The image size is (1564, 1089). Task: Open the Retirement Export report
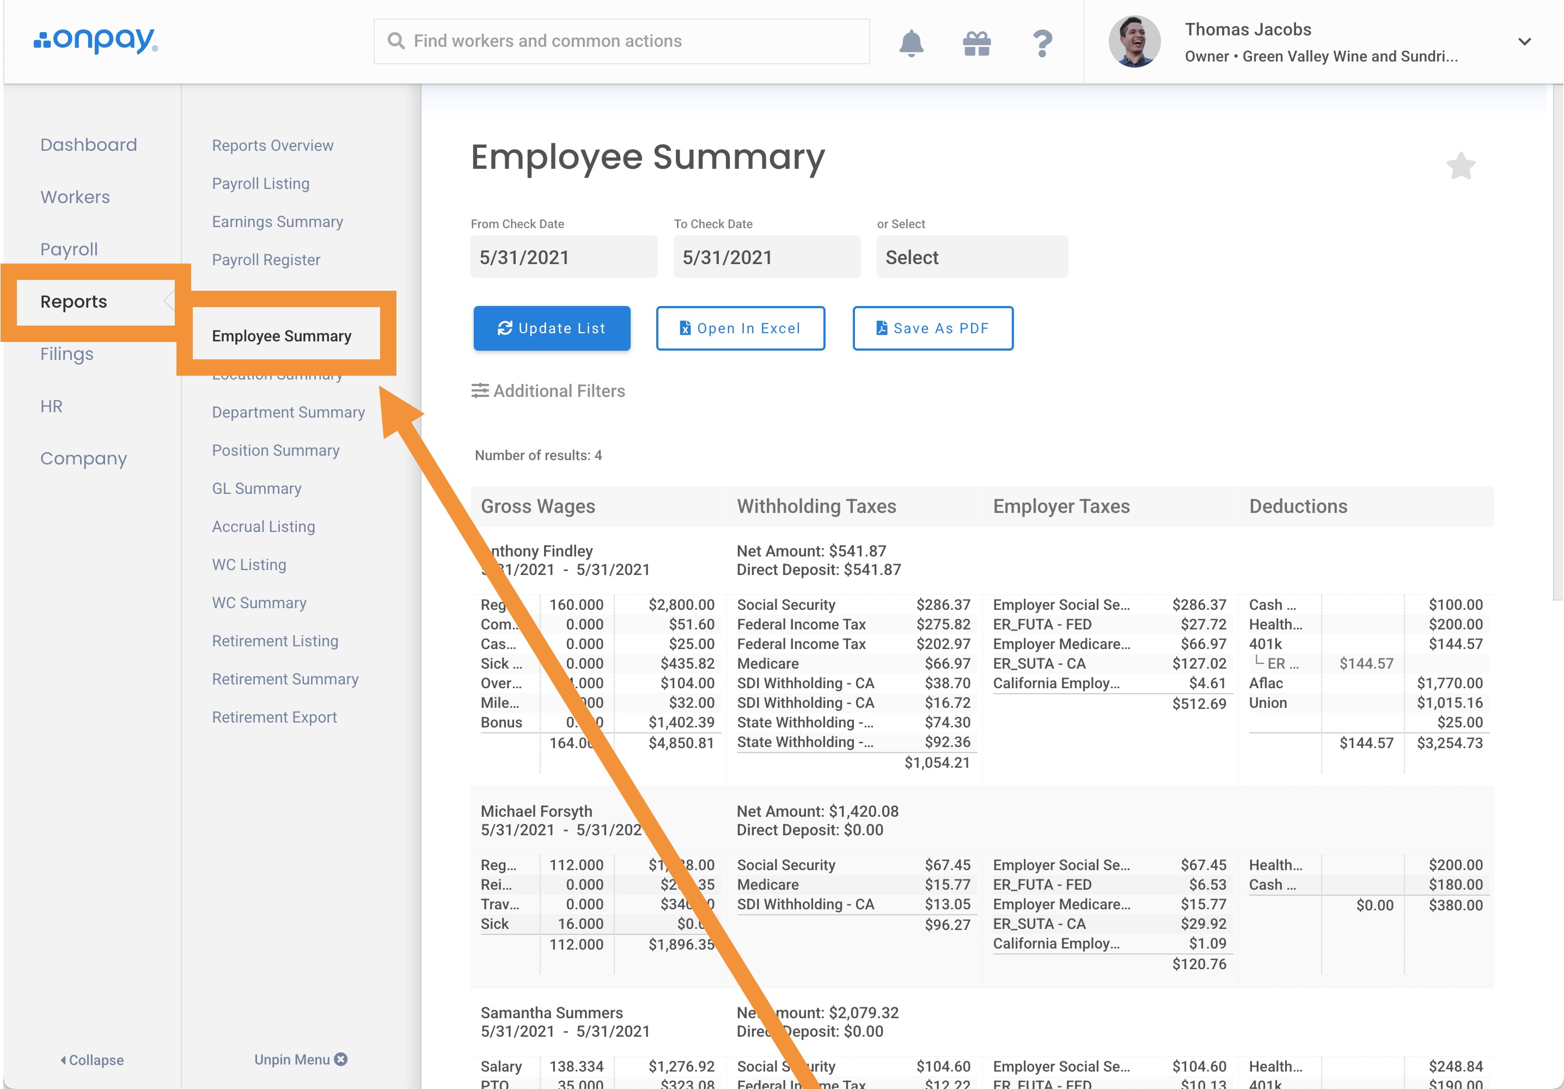tap(274, 717)
